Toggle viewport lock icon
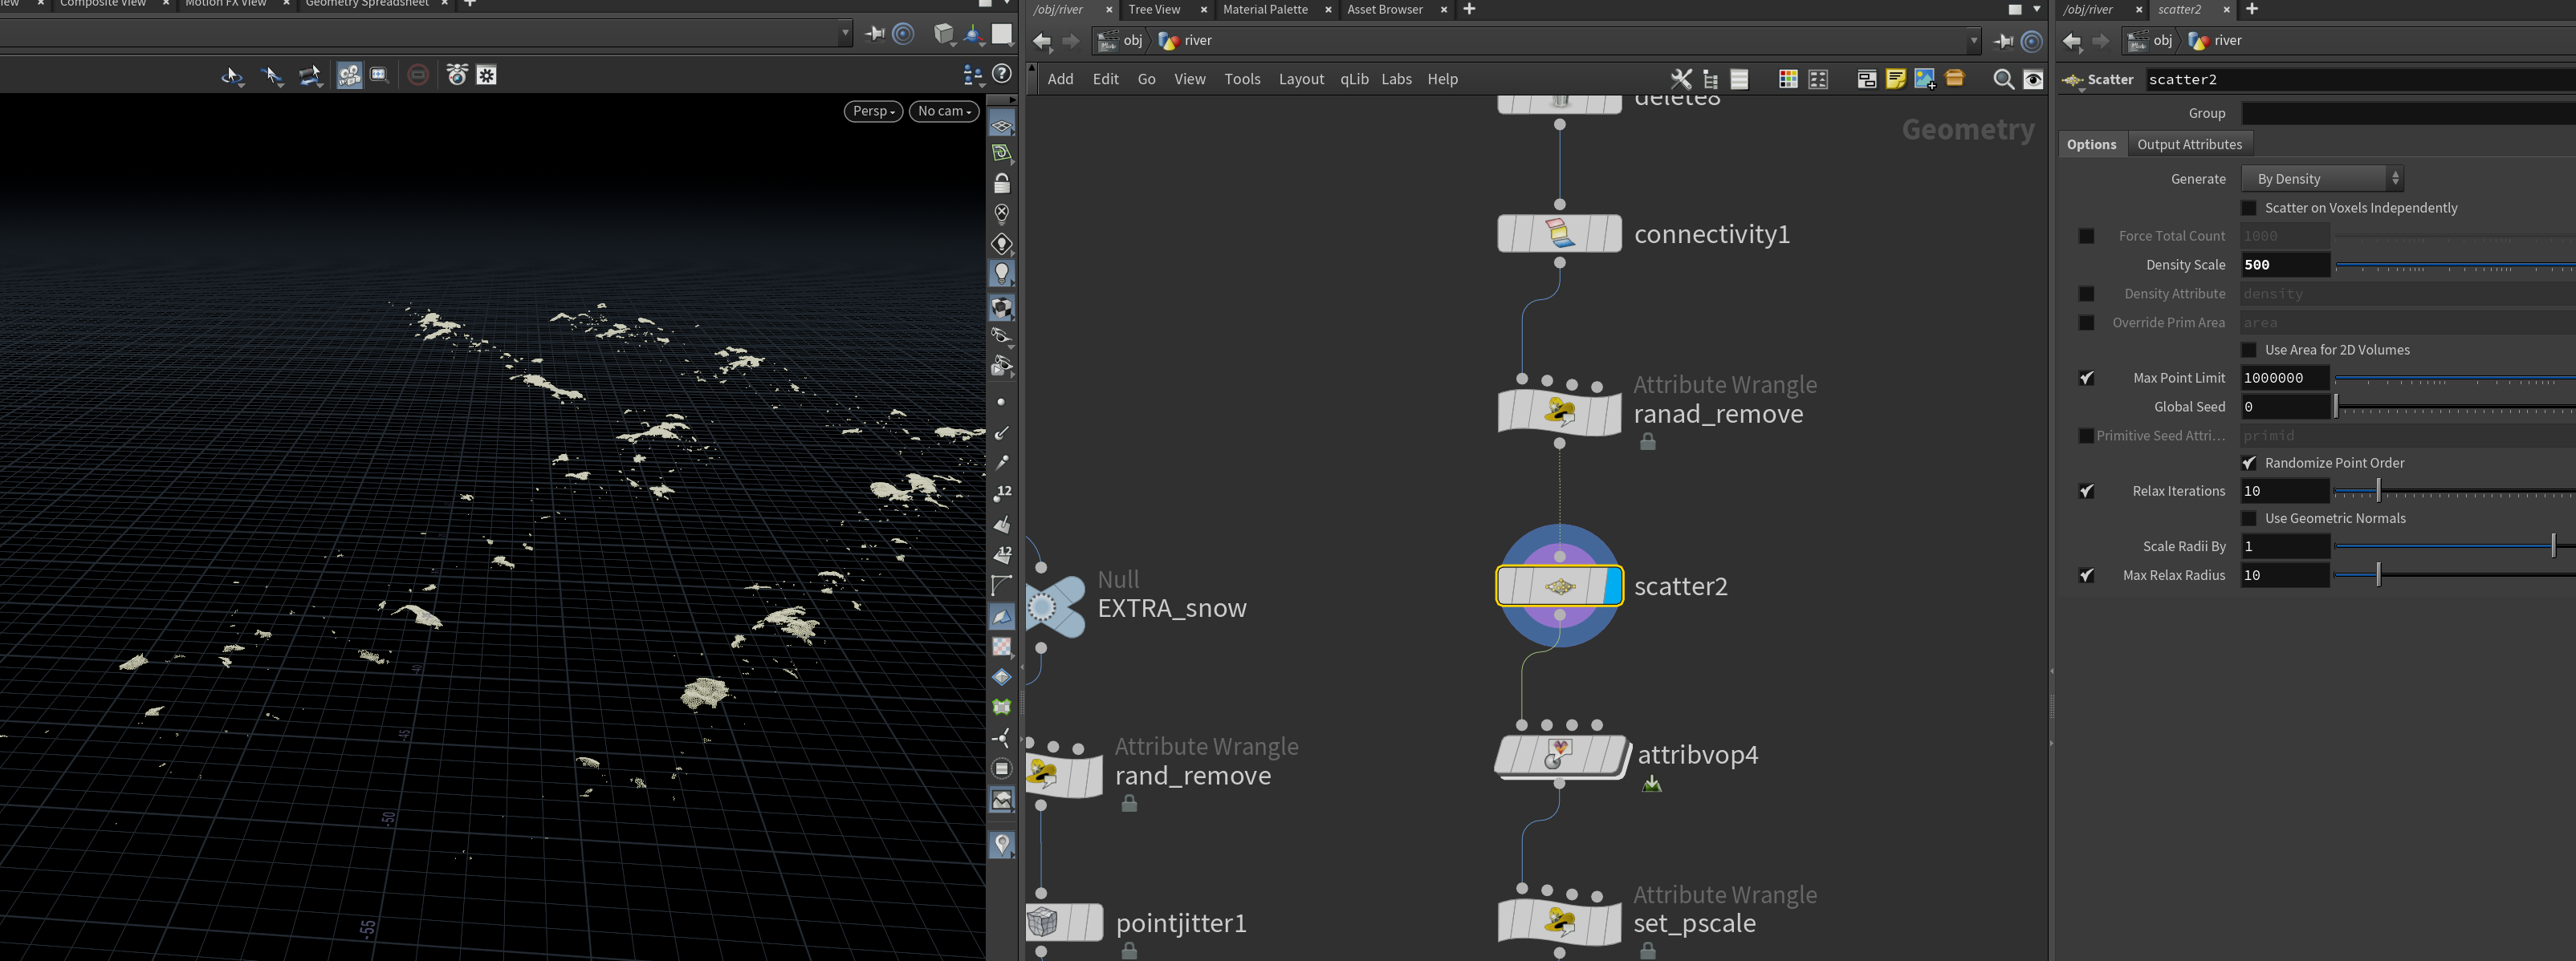 click(1001, 184)
